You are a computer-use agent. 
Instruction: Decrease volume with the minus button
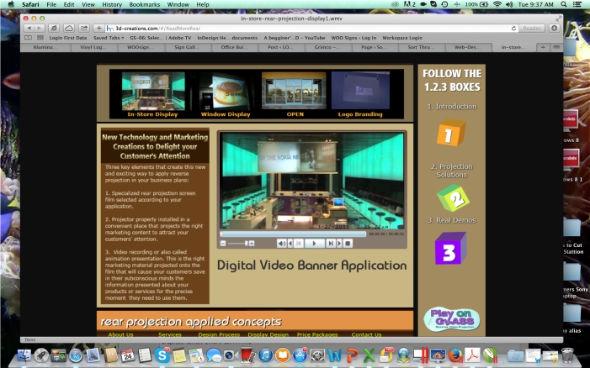pyautogui.click(x=223, y=244)
